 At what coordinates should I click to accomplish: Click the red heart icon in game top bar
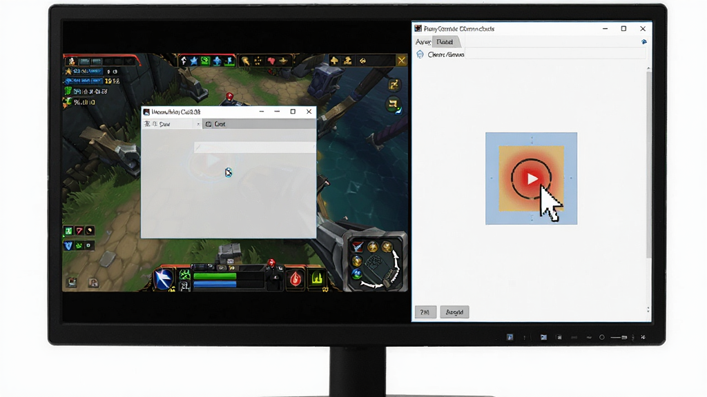[271, 61]
